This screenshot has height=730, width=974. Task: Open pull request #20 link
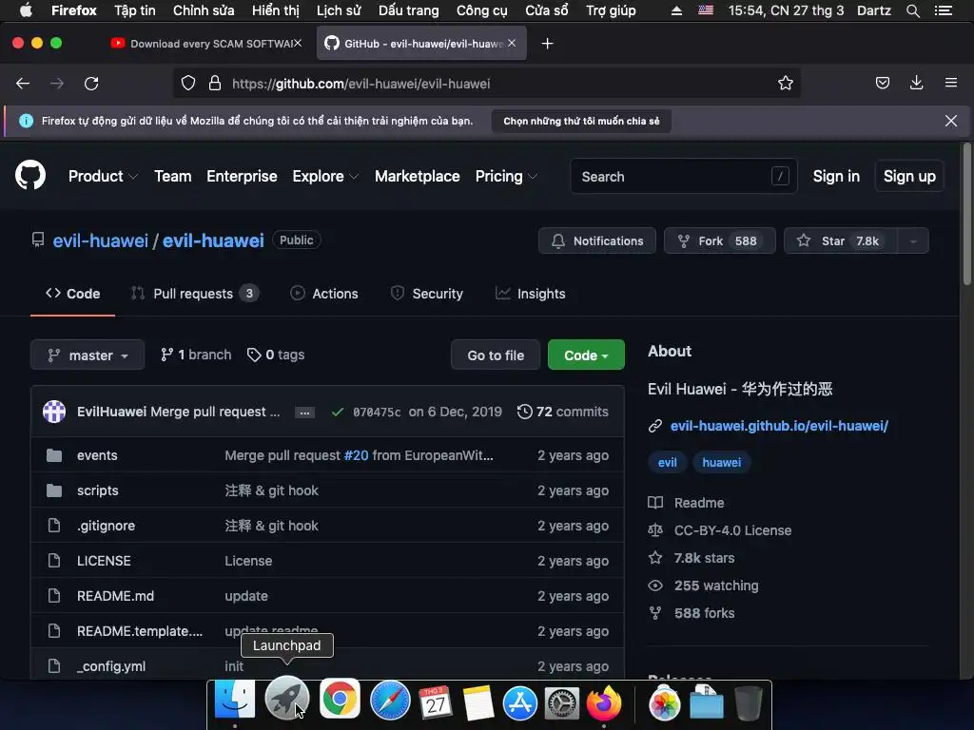(x=356, y=455)
